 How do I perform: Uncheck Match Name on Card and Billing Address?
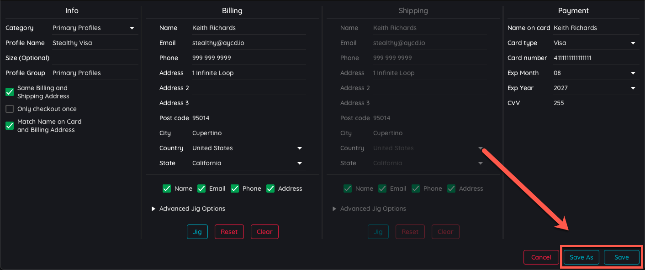(x=10, y=126)
